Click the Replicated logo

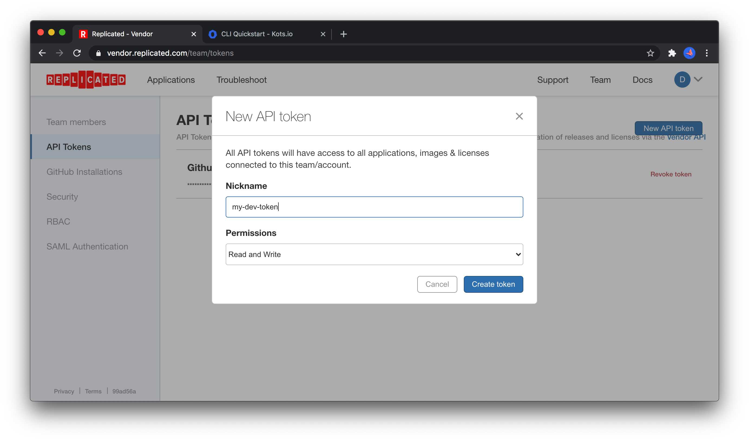86,80
